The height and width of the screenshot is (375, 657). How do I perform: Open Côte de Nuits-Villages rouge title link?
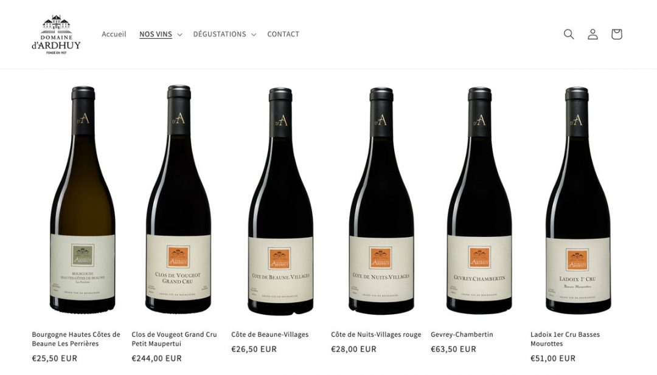point(376,334)
